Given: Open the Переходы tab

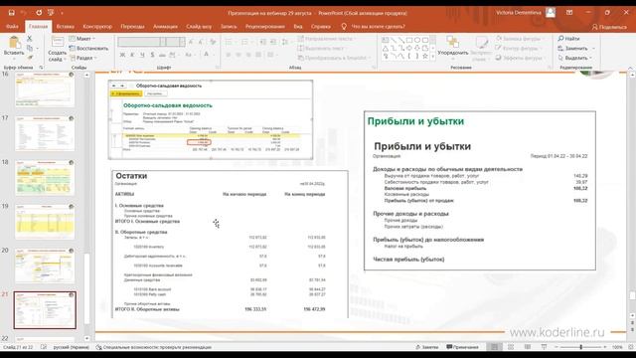Looking at the screenshot, I should coord(132,27).
